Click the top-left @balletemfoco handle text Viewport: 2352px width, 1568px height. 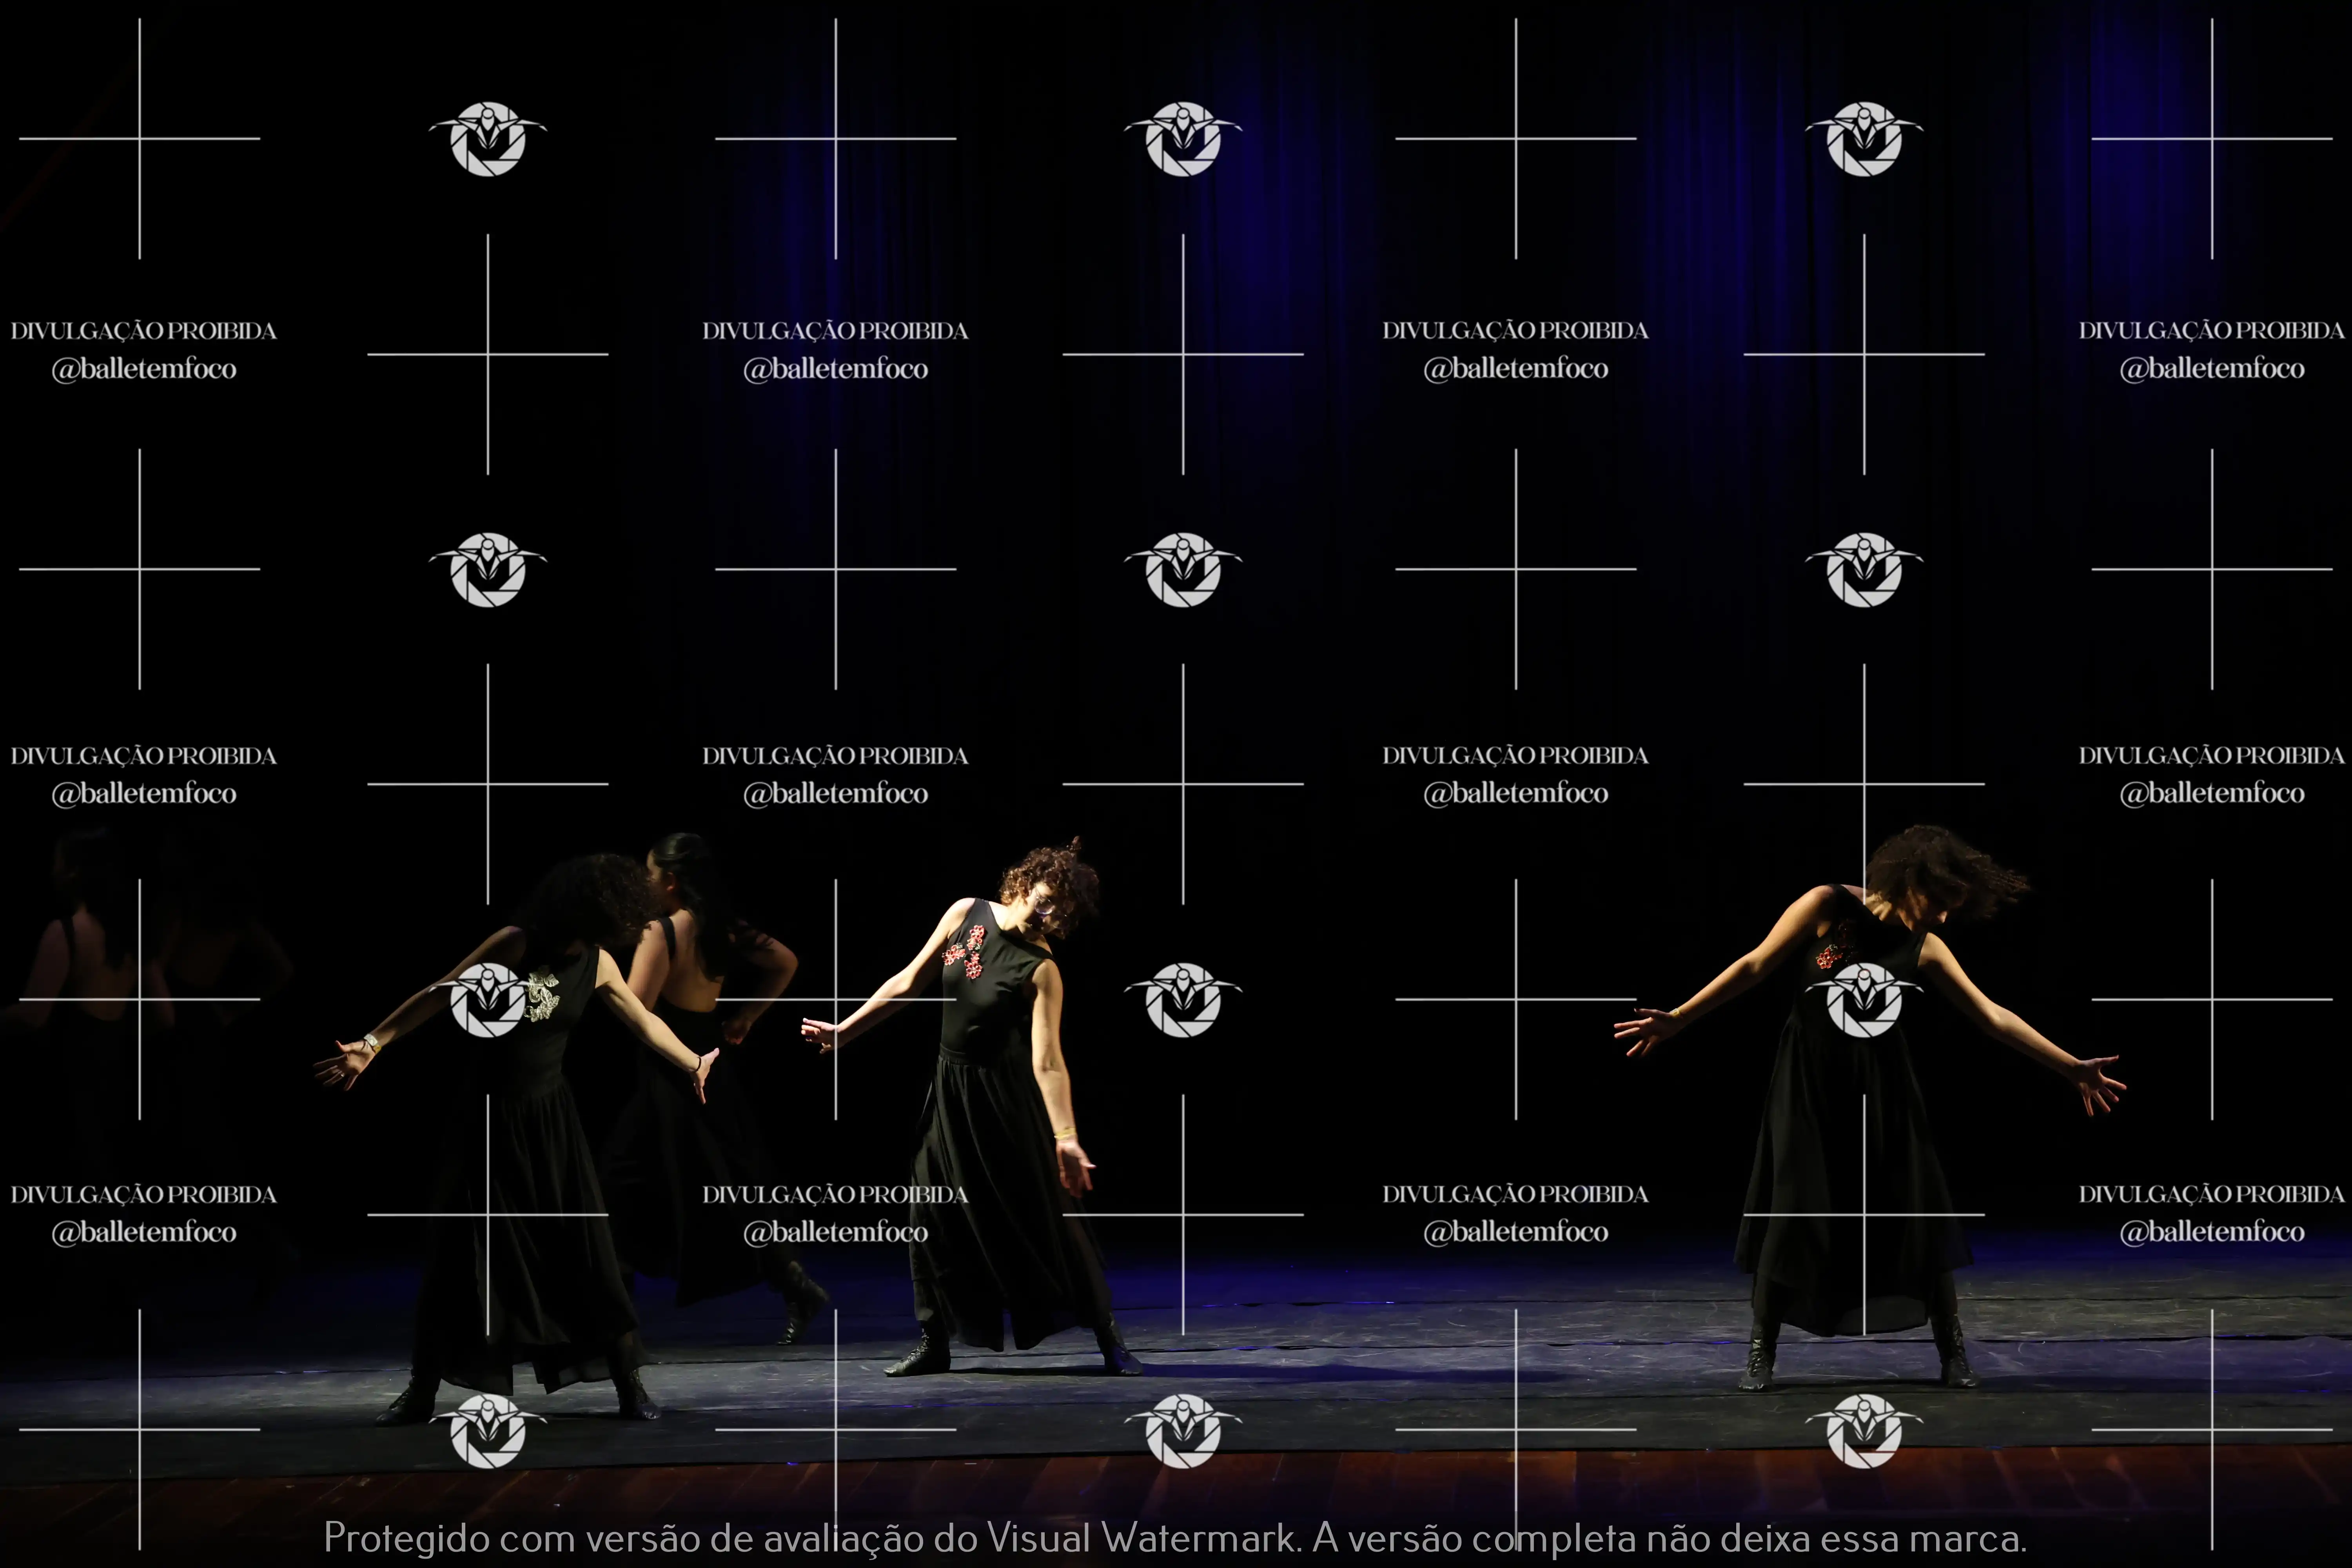pyautogui.click(x=144, y=369)
